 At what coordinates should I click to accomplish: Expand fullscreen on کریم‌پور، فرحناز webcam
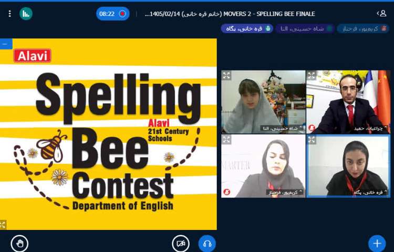pos(226,139)
